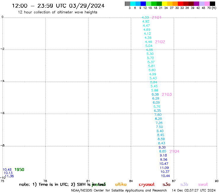Click the wave height value '11.38'
This screenshot has height=193, width=219.
tap(9, 176)
